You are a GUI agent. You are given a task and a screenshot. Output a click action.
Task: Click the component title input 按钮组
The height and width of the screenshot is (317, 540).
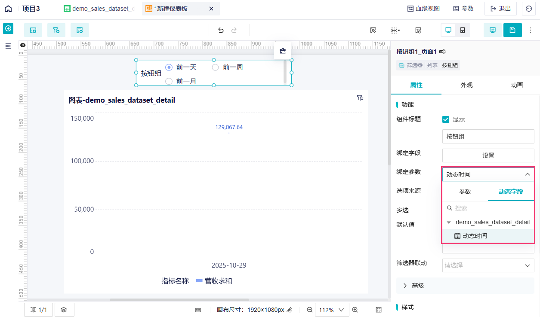pyautogui.click(x=488, y=137)
